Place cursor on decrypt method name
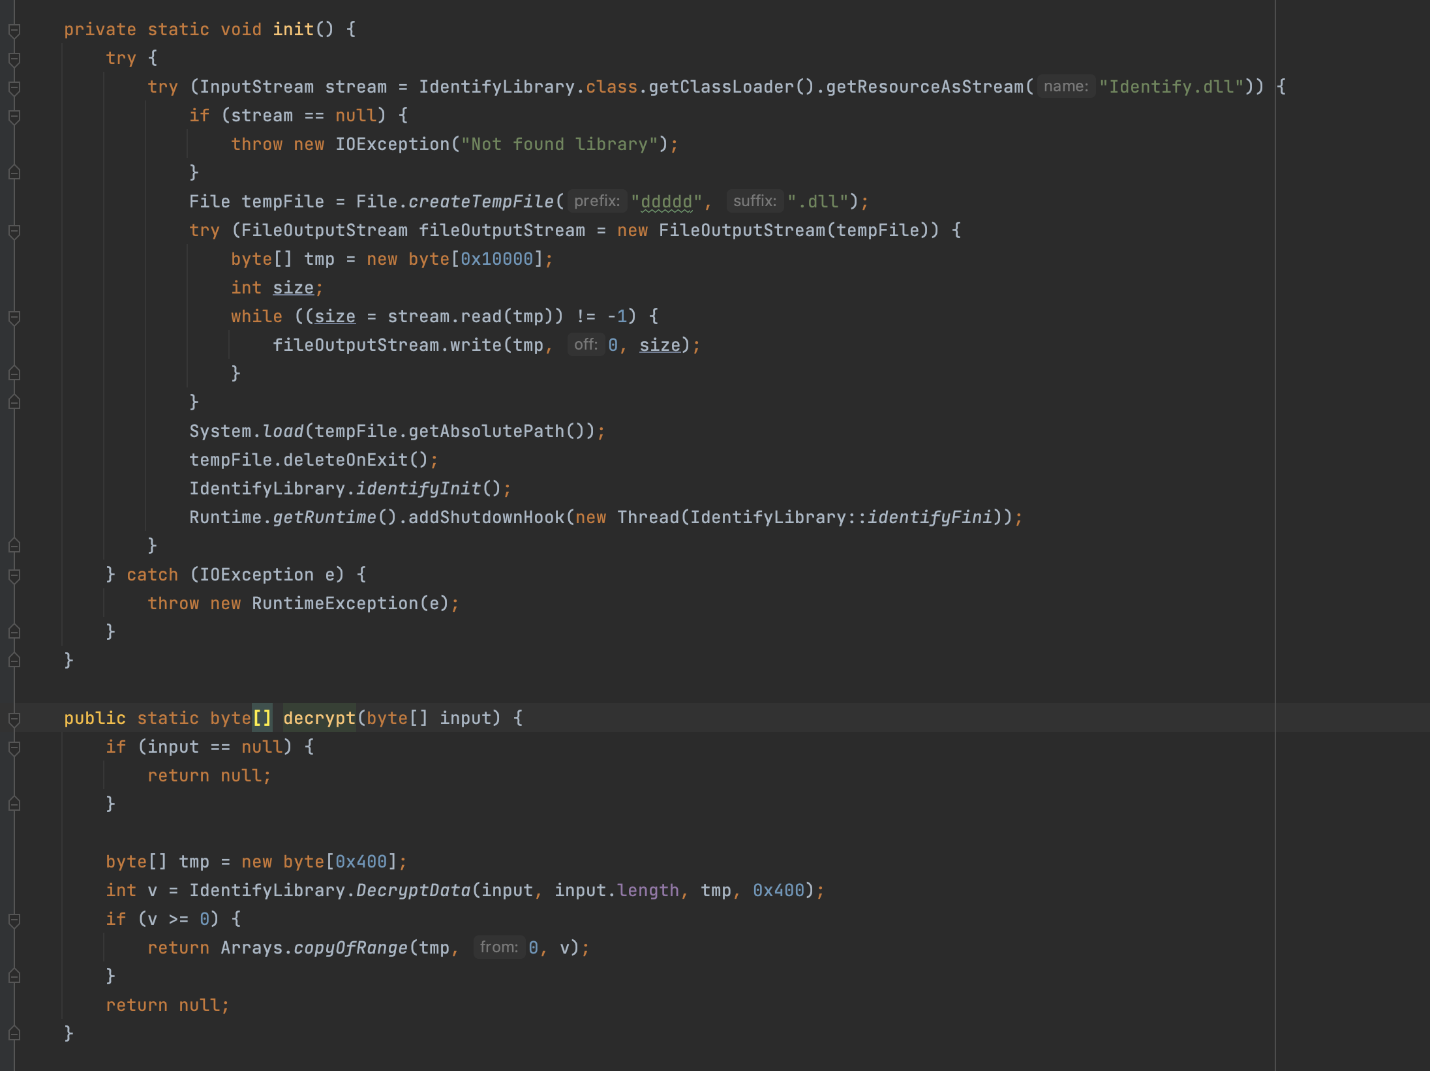This screenshot has height=1071, width=1430. pos(319,718)
